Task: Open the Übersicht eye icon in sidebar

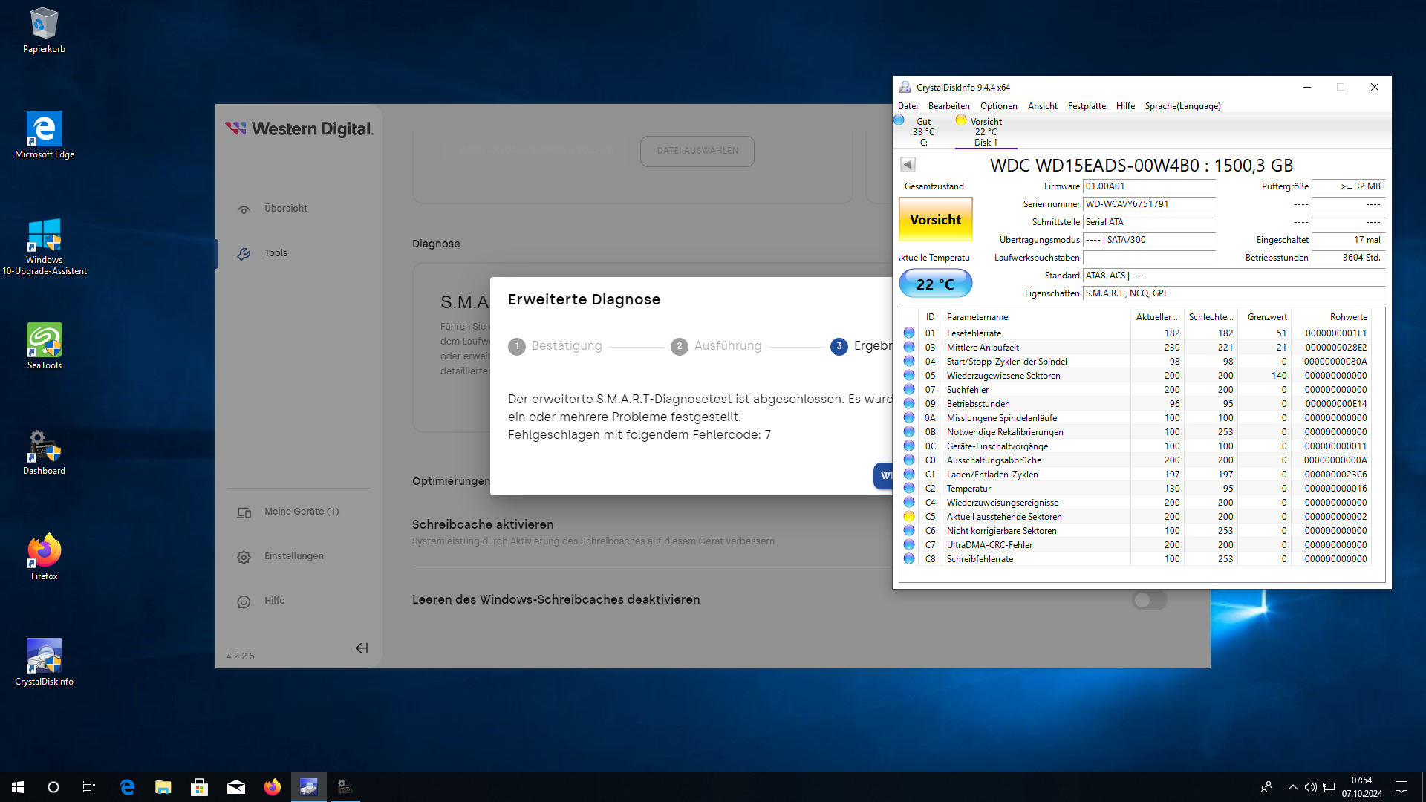Action: tap(244, 209)
